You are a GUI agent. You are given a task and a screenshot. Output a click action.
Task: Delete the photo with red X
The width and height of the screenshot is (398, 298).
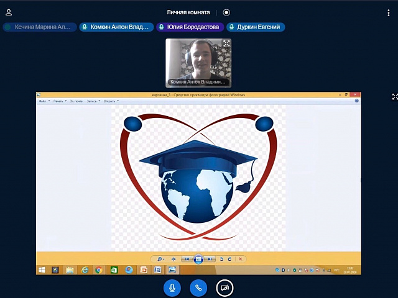[240, 259]
